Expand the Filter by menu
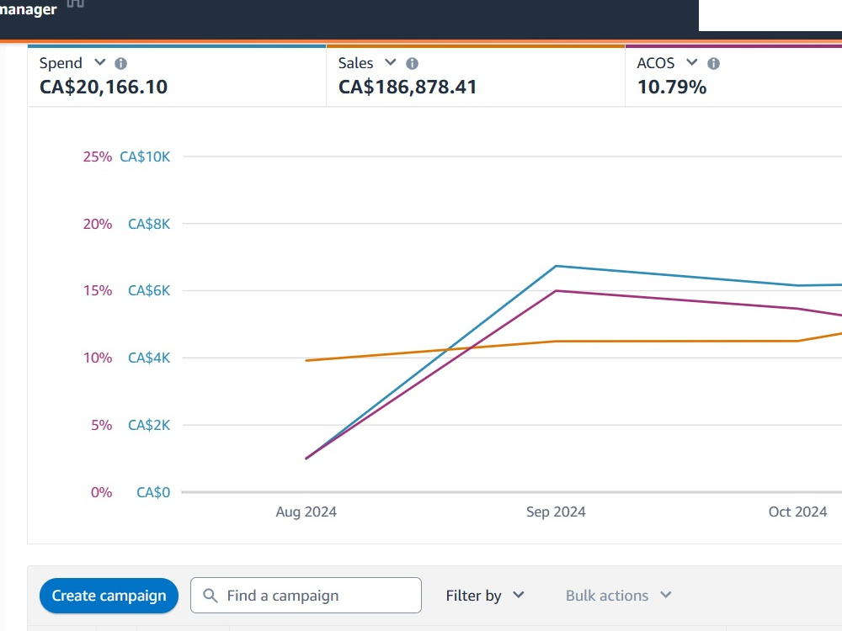The height and width of the screenshot is (631, 842). [x=485, y=595]
